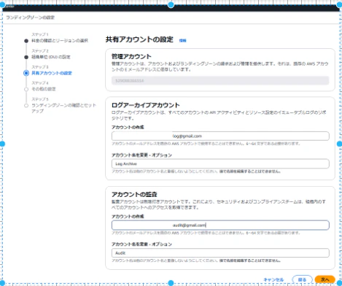Screen dimensions: 342x286
Task: Click the ランディングゾーンの設定 breadcrumb text
Action: click(30, 18)
